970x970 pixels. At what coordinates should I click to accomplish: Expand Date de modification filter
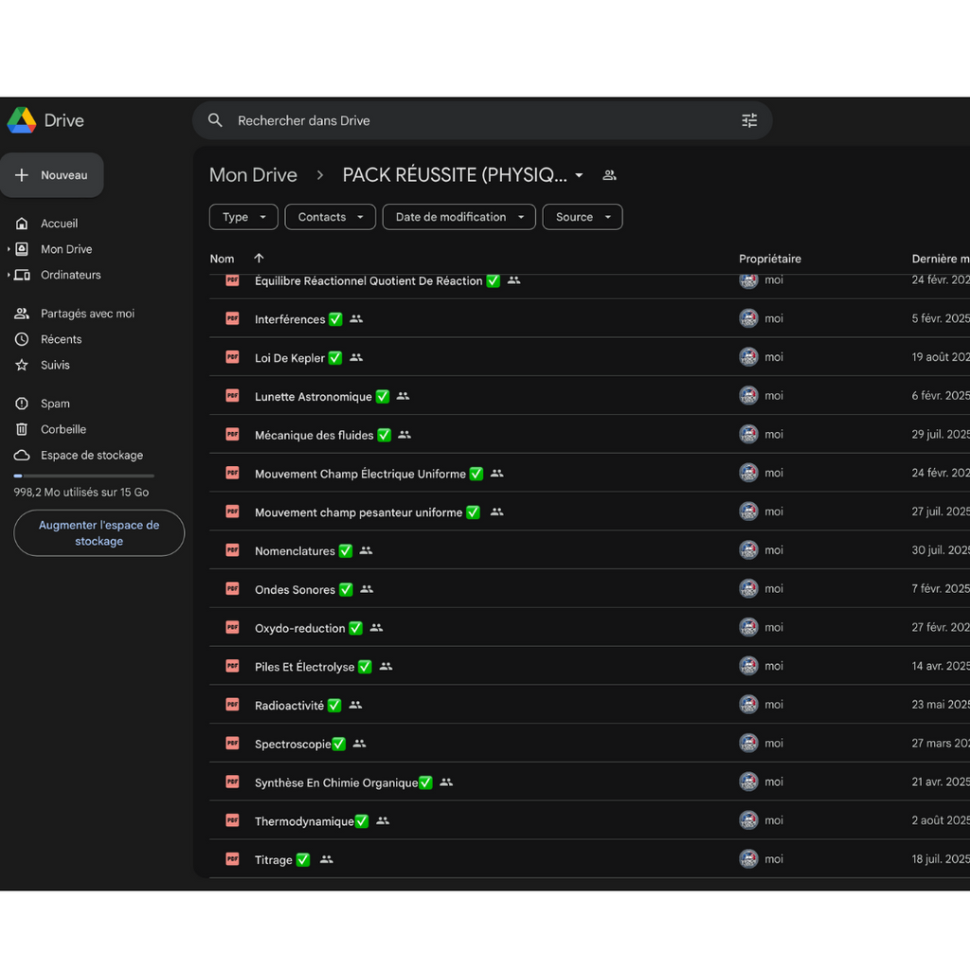pos(458,217)
